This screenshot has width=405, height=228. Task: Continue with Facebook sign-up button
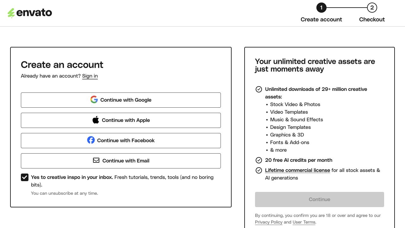121,141
